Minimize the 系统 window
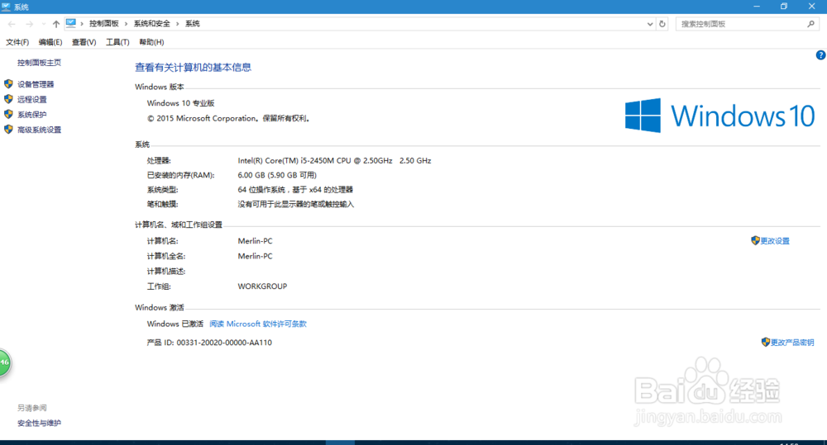 757,7
